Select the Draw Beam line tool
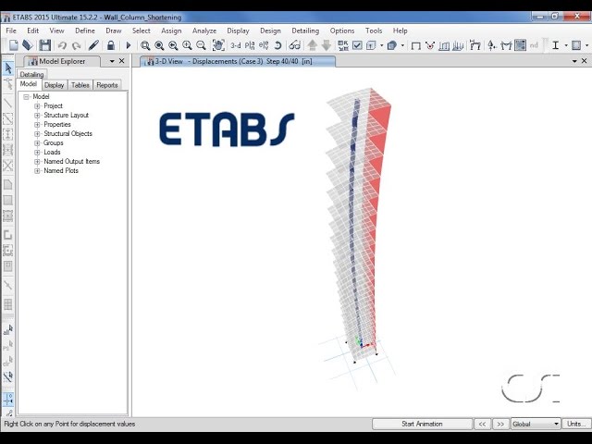This screenshot has width=592, height=444. tap(8, 103)
